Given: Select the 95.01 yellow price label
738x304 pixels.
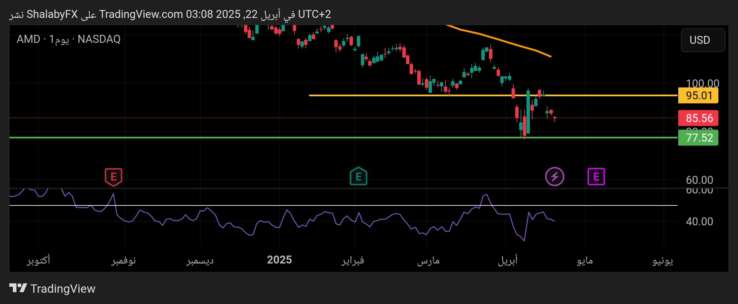Looking at the screenshot, I should point(698,96).
